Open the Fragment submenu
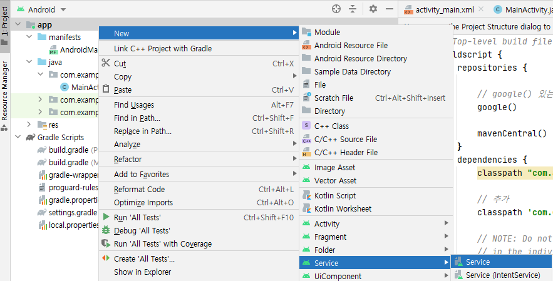553x281 pixels. (x=375, y=237)
